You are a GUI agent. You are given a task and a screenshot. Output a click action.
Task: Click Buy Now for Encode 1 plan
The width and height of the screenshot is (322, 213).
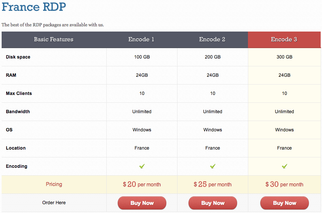[x=142, y=203]
